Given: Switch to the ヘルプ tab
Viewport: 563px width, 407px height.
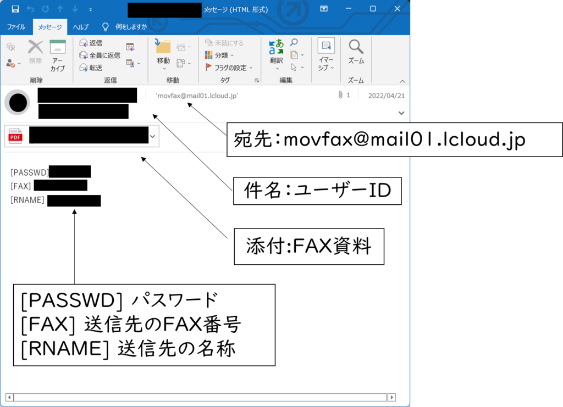Looking at the screenshot, I should (x=80, y=27).
